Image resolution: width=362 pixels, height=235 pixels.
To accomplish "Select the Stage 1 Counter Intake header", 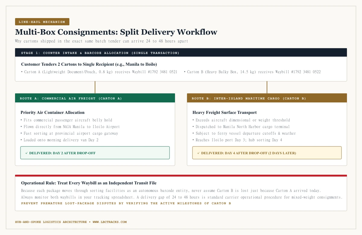I will pos(181,53).
